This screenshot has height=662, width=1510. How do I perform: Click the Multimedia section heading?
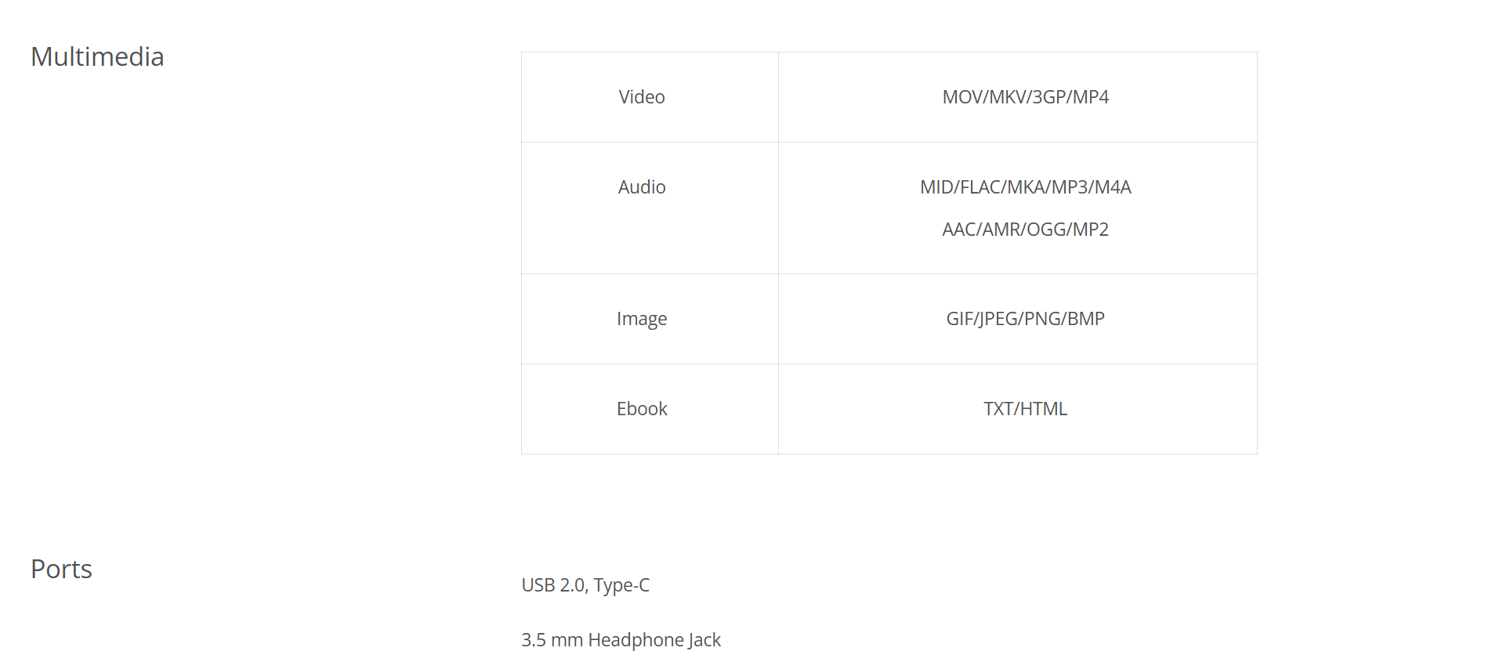click(97, 57)
